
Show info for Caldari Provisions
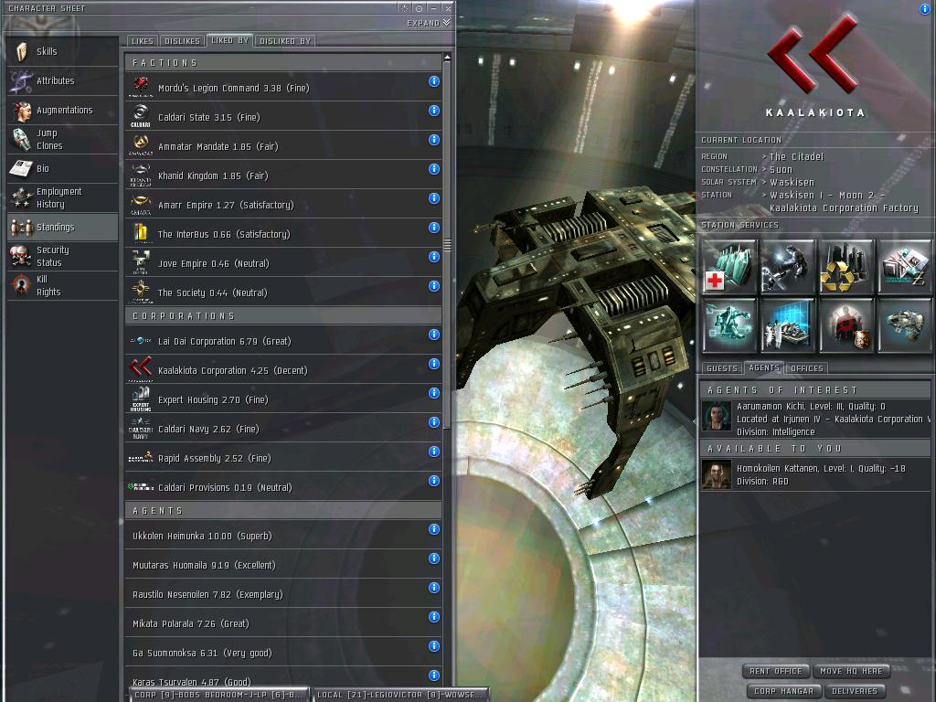coord(434,481)
